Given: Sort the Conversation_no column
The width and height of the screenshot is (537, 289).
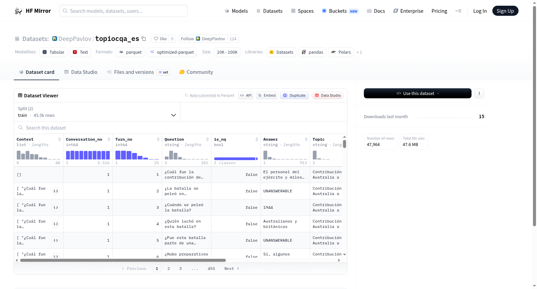Looking at the screenshot, I should click(109, 139).
